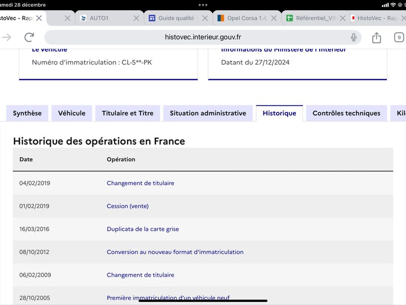The width and height of the screenshot is (406, 305).
Task: Close the AUTO1 tab
Action: (x=136, y=18)
